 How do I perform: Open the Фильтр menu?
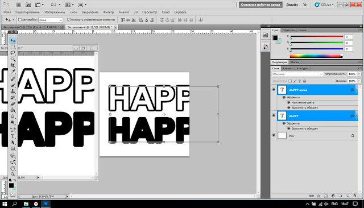108,12
